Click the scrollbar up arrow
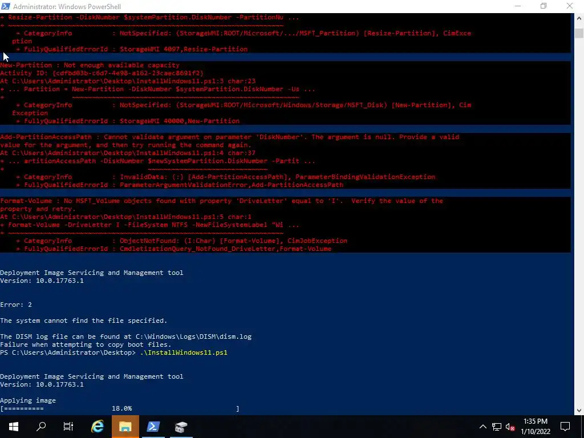The width and height of the screenshot is (584, 438). (579, 18)
